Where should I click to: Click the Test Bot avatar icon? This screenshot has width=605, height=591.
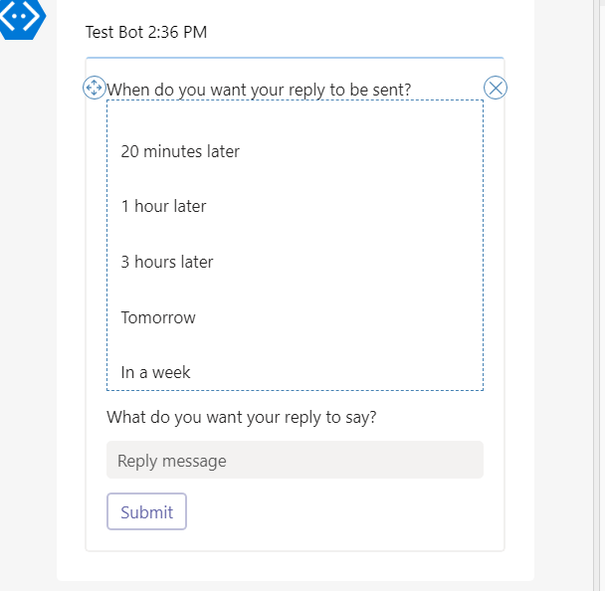20,19
